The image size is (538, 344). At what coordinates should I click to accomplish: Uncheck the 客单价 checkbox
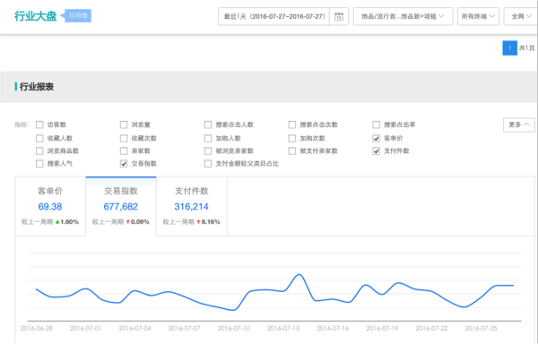pyautogui.click(x=377, y=139)
